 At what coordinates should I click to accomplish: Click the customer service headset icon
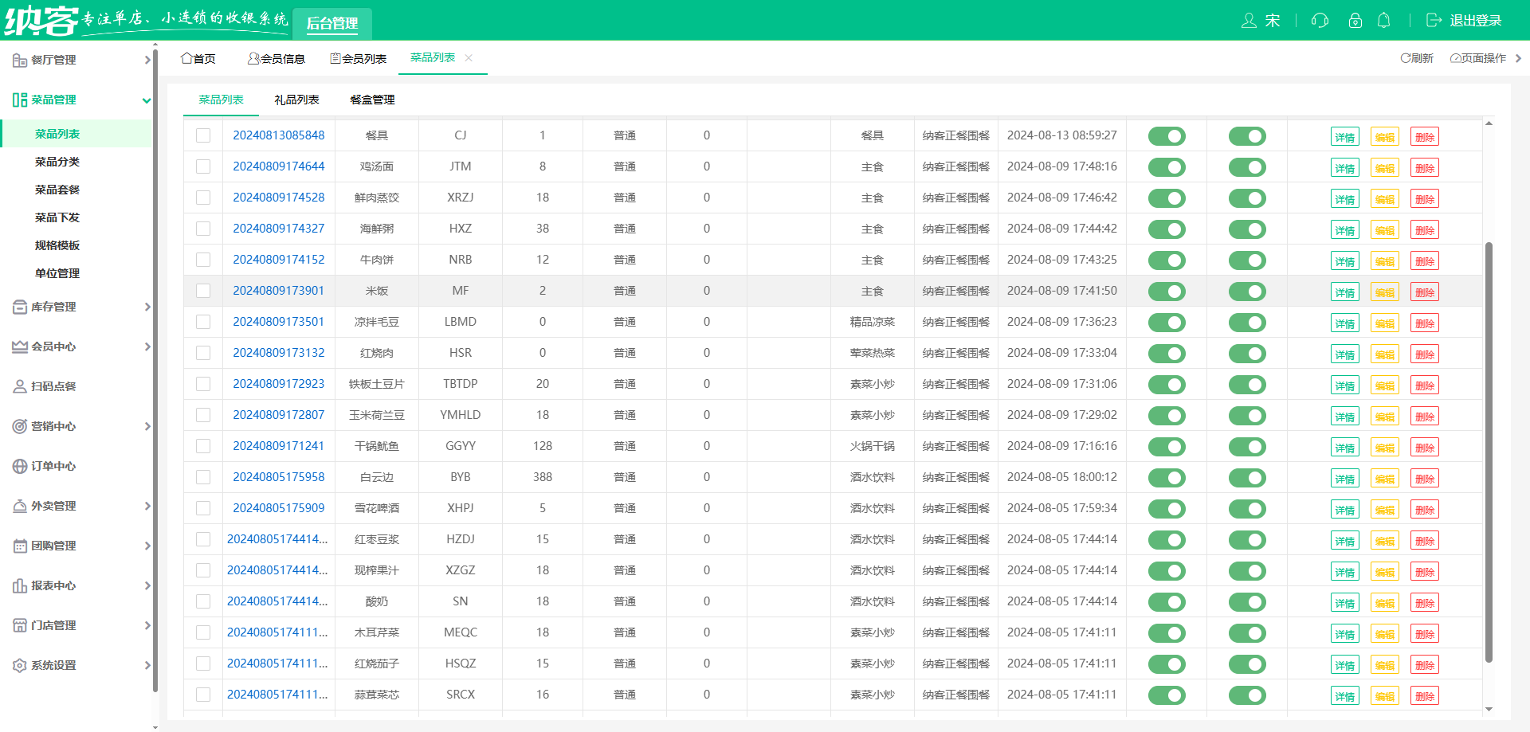[1320, 21]
